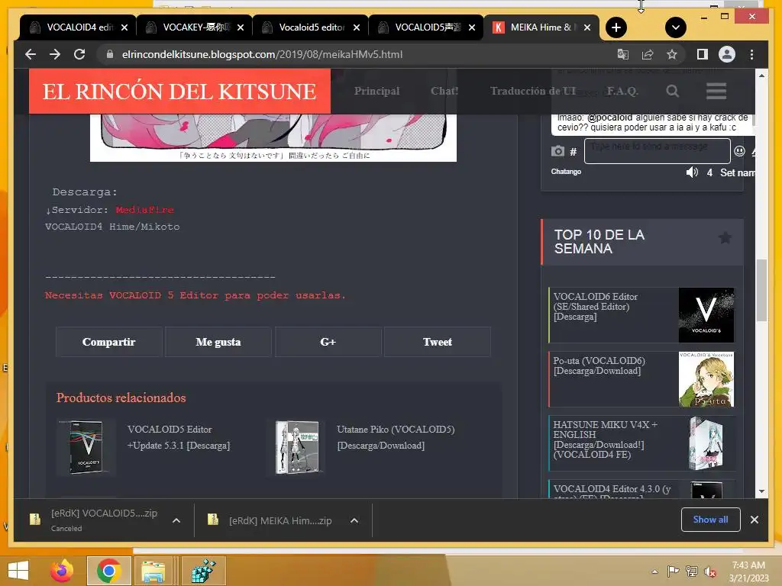
Task: Click the share page icon in address bar
Action: (x=648, y=54)
